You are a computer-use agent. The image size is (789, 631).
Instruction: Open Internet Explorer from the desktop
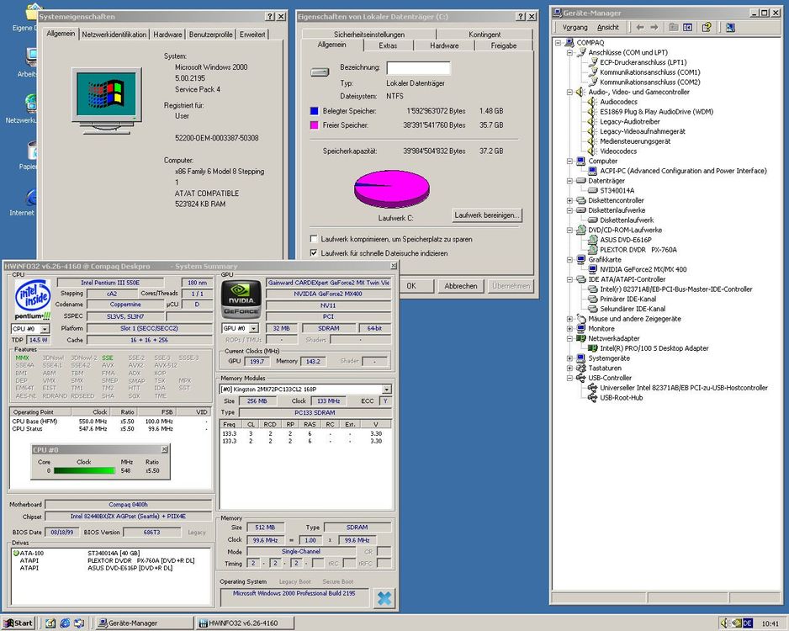pyautogui.click(x=21, y=198)
